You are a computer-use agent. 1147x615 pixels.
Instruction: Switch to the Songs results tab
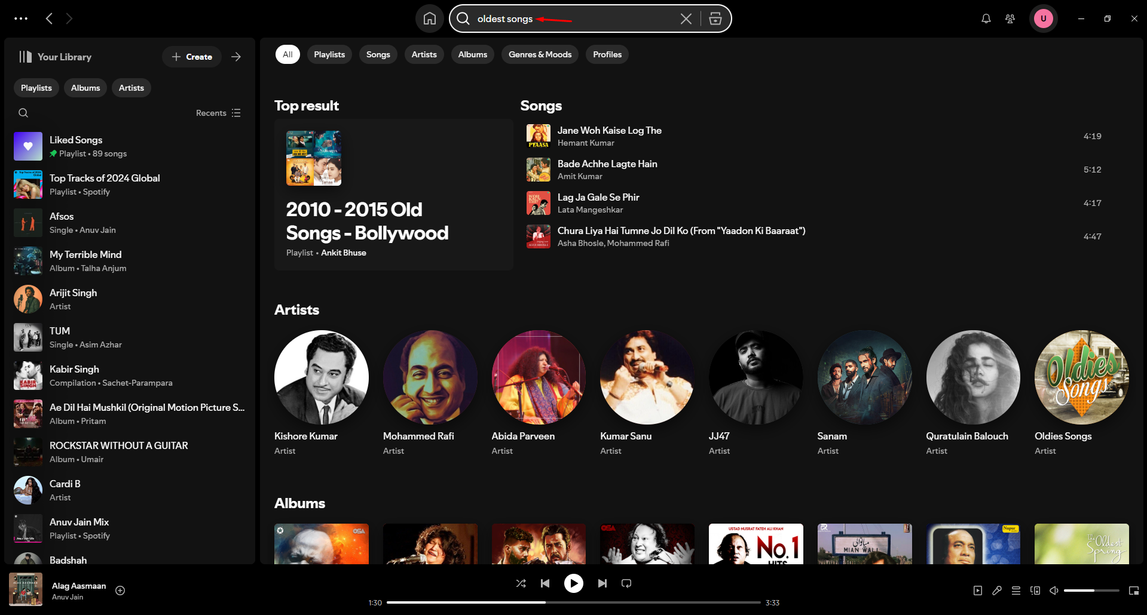click(x=378, y=54)
